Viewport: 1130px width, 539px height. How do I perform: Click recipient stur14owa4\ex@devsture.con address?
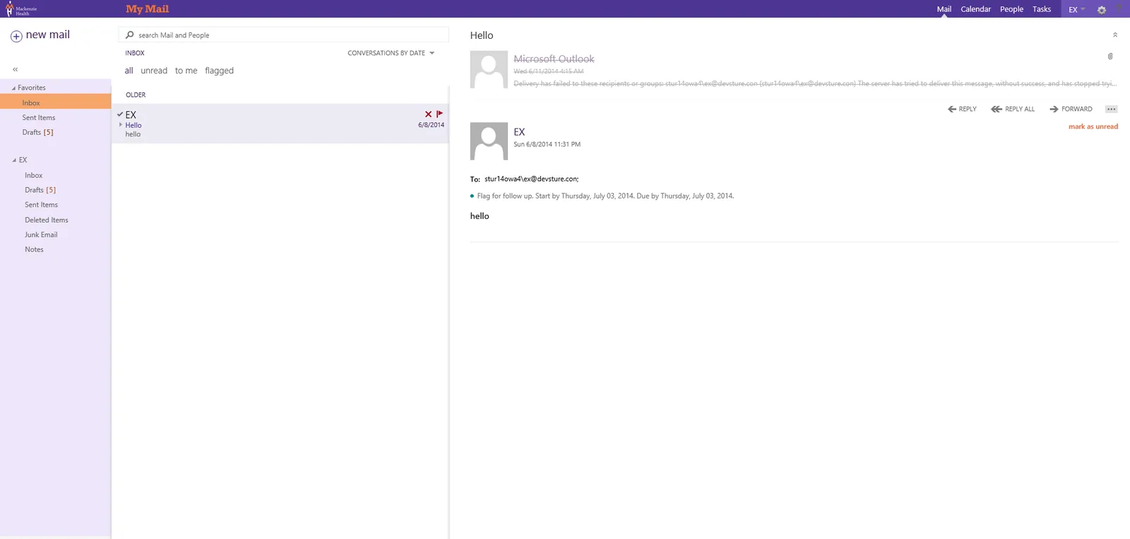[x=531, y=179]
